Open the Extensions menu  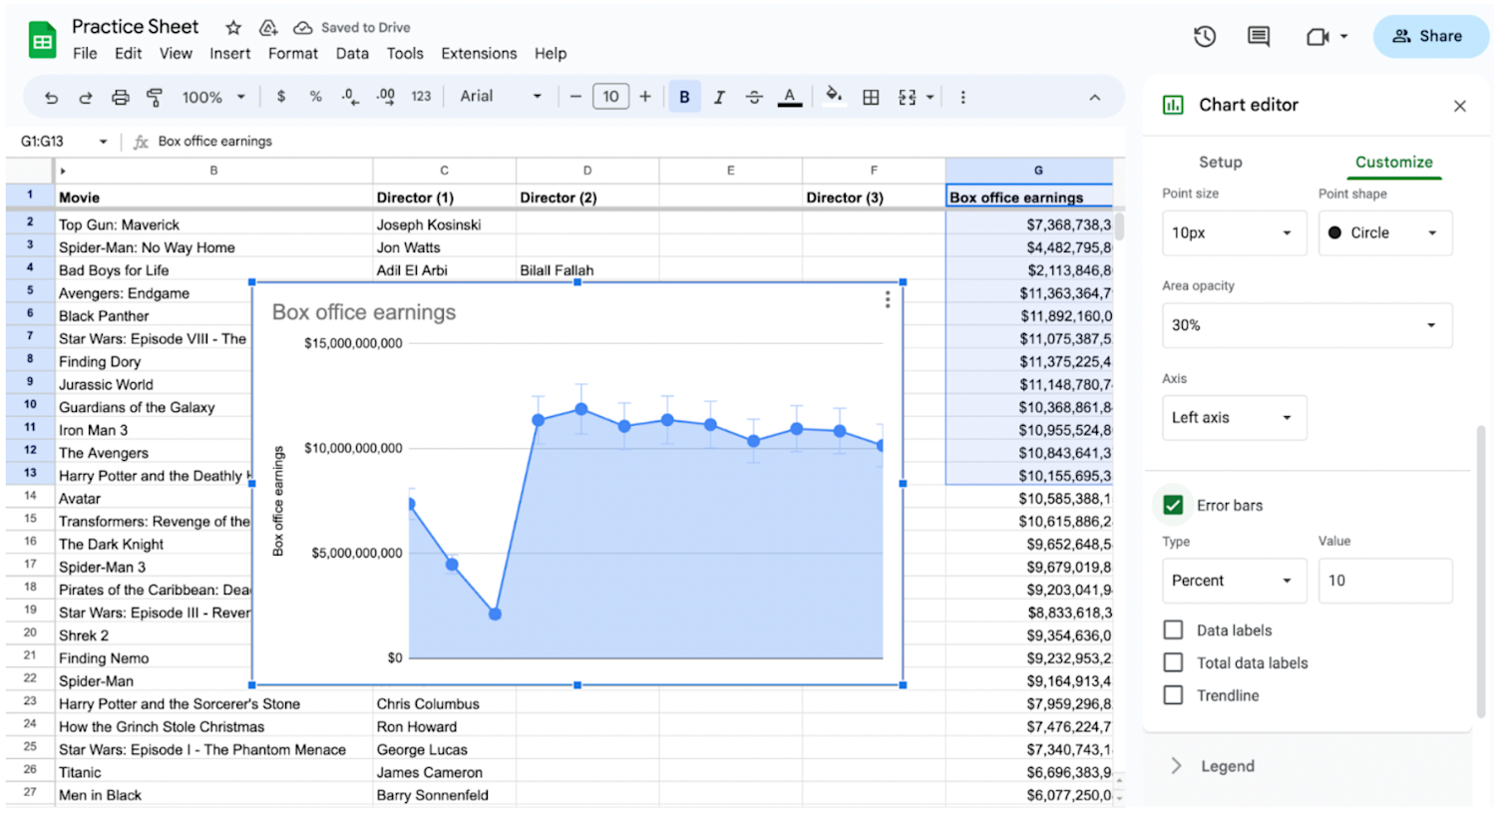(479, 54)
